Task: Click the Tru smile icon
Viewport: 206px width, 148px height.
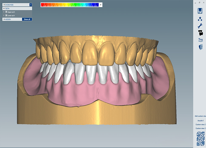Action: [x=200, y=40]
